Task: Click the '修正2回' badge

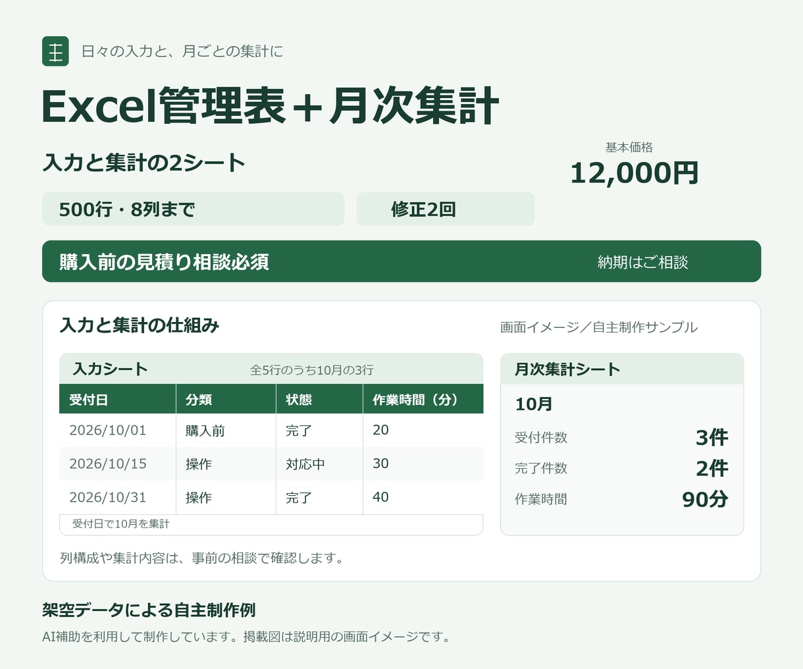Action: pyautogui.click(x=446, y=209)
